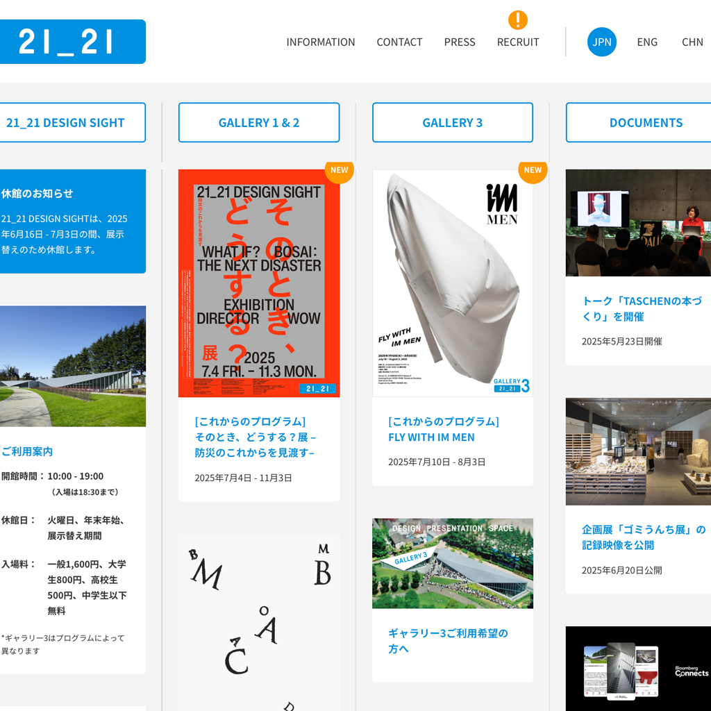Open link 企画展「ゴミうんち展」の記録映像を公開

point(644,537)
